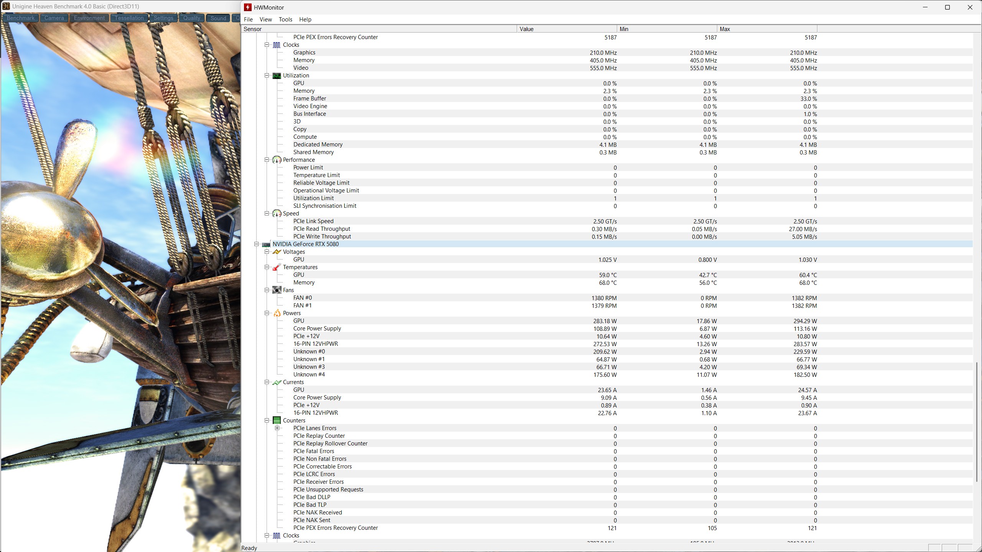Click the Unigine Heaven Benchmark window icon
Viewport: 982px width, 552px height.
click(x=6, y=6)
